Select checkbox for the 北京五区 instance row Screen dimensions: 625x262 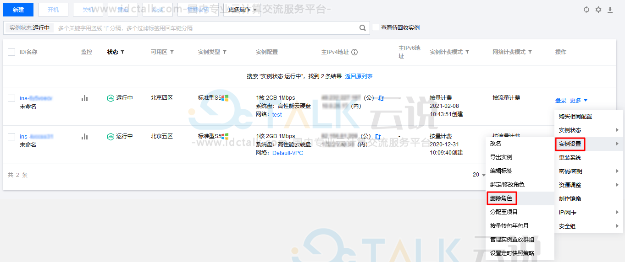11,136
